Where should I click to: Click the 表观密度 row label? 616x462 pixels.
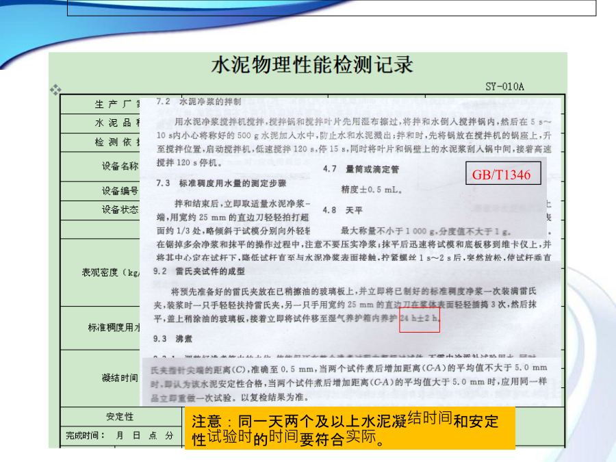point(110,272)
